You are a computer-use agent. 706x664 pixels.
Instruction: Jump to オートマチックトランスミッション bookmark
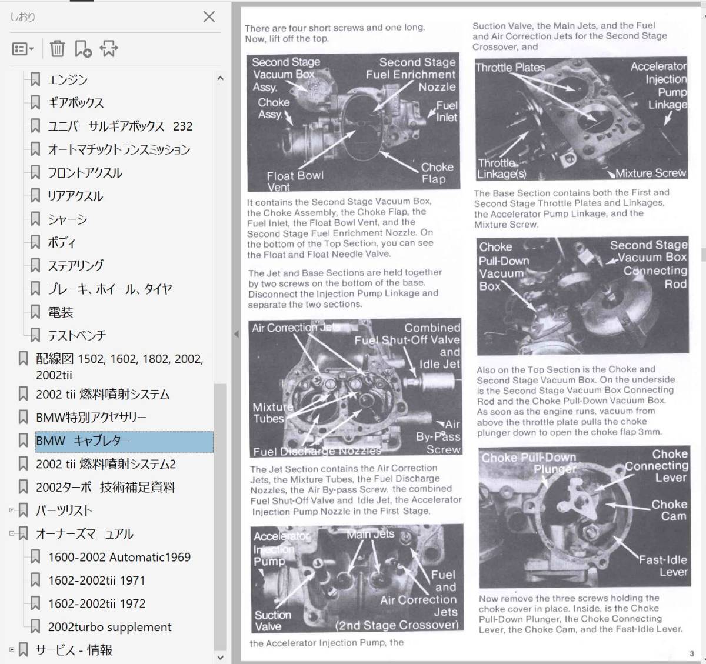119,149
